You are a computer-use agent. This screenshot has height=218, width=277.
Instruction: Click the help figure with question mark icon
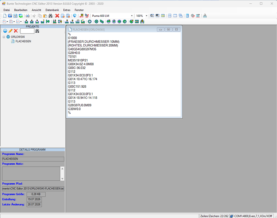205,16
